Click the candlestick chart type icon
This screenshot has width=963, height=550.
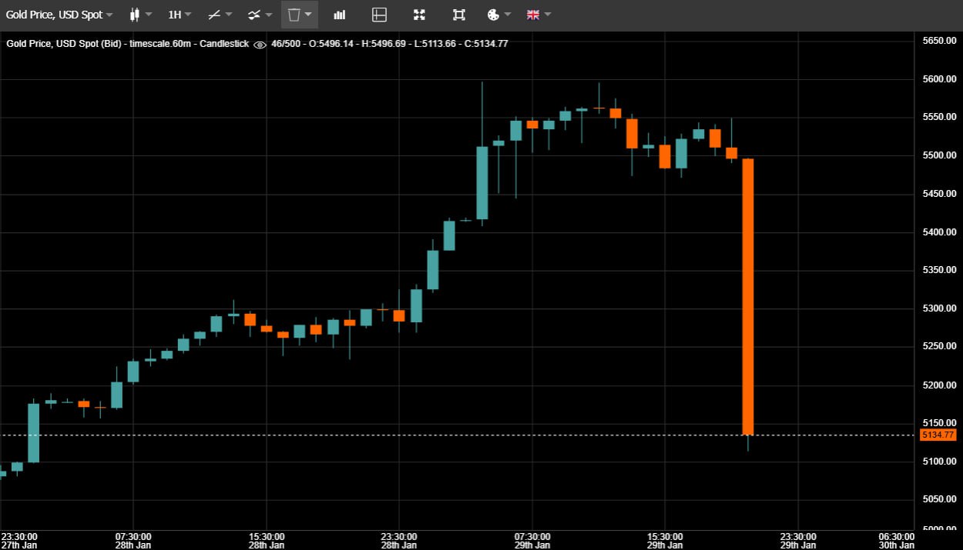[x=135, y=15]
